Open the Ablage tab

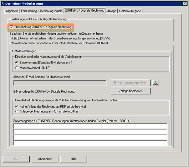112,11
